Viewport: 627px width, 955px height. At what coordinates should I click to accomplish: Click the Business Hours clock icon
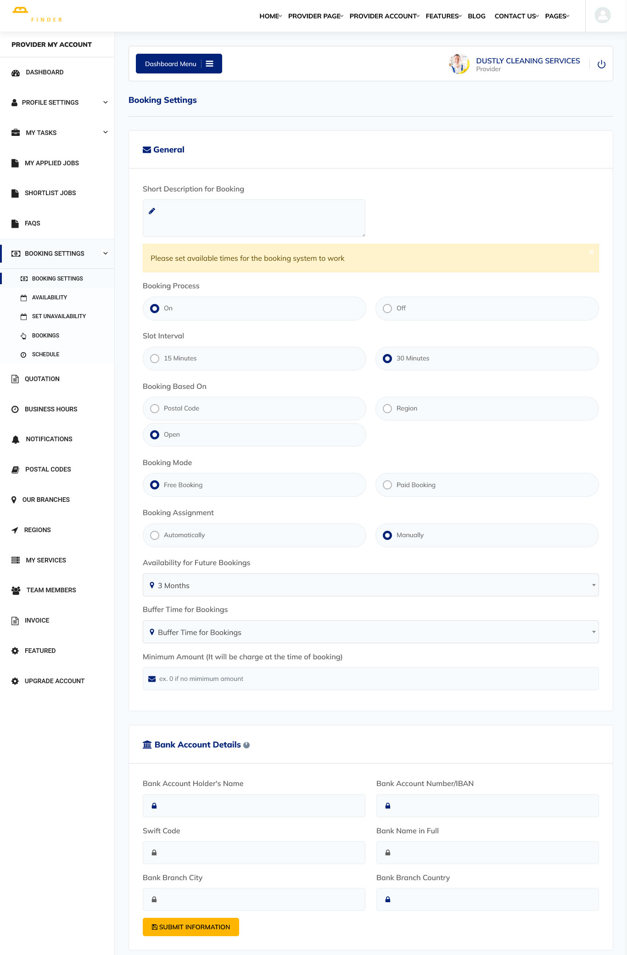[15, 409]
